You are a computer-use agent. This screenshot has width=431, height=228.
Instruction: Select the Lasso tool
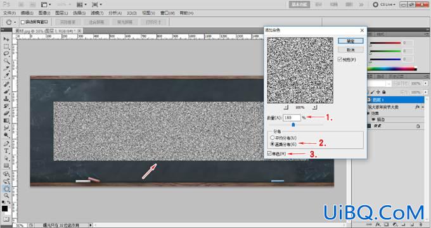(6, 54)
